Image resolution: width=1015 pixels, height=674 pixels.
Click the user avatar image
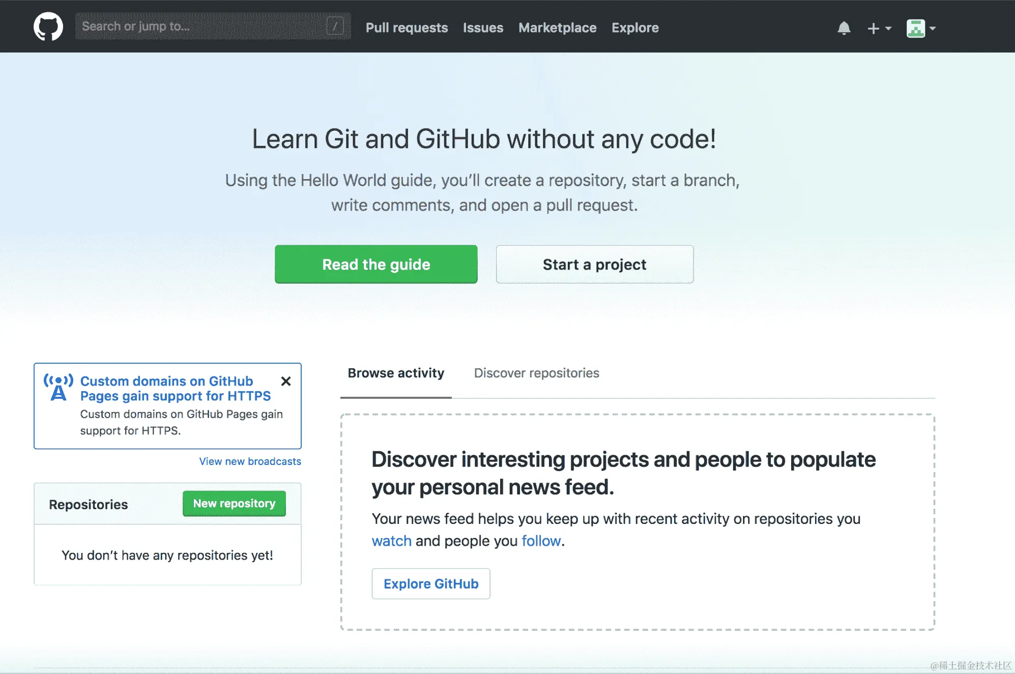click(x=915, y=28)
